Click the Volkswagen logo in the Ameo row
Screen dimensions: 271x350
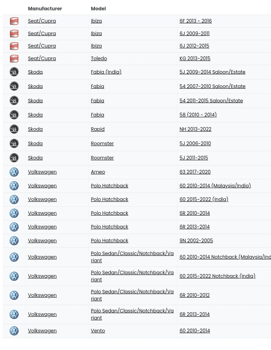point(14,172)
